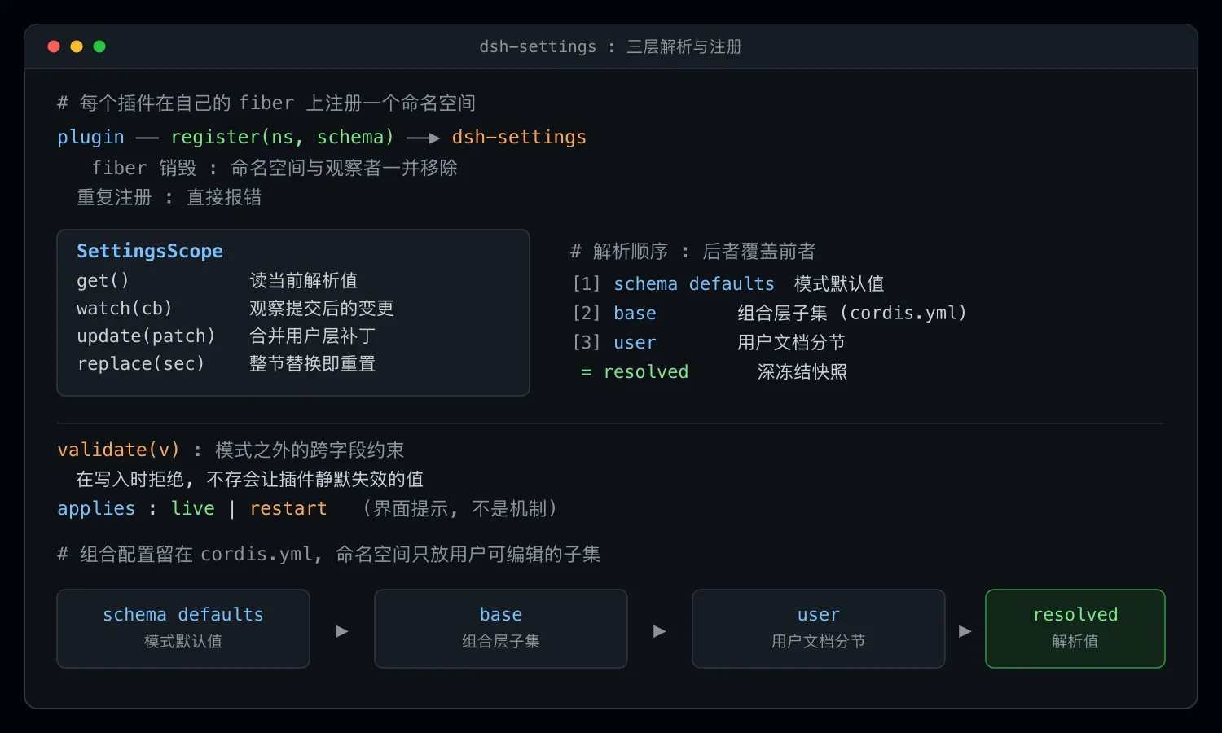Click the text '组合层子集 (cordis.yml)'
The height and width of the screenshot is (733, 1222).
tap(852, 314)
